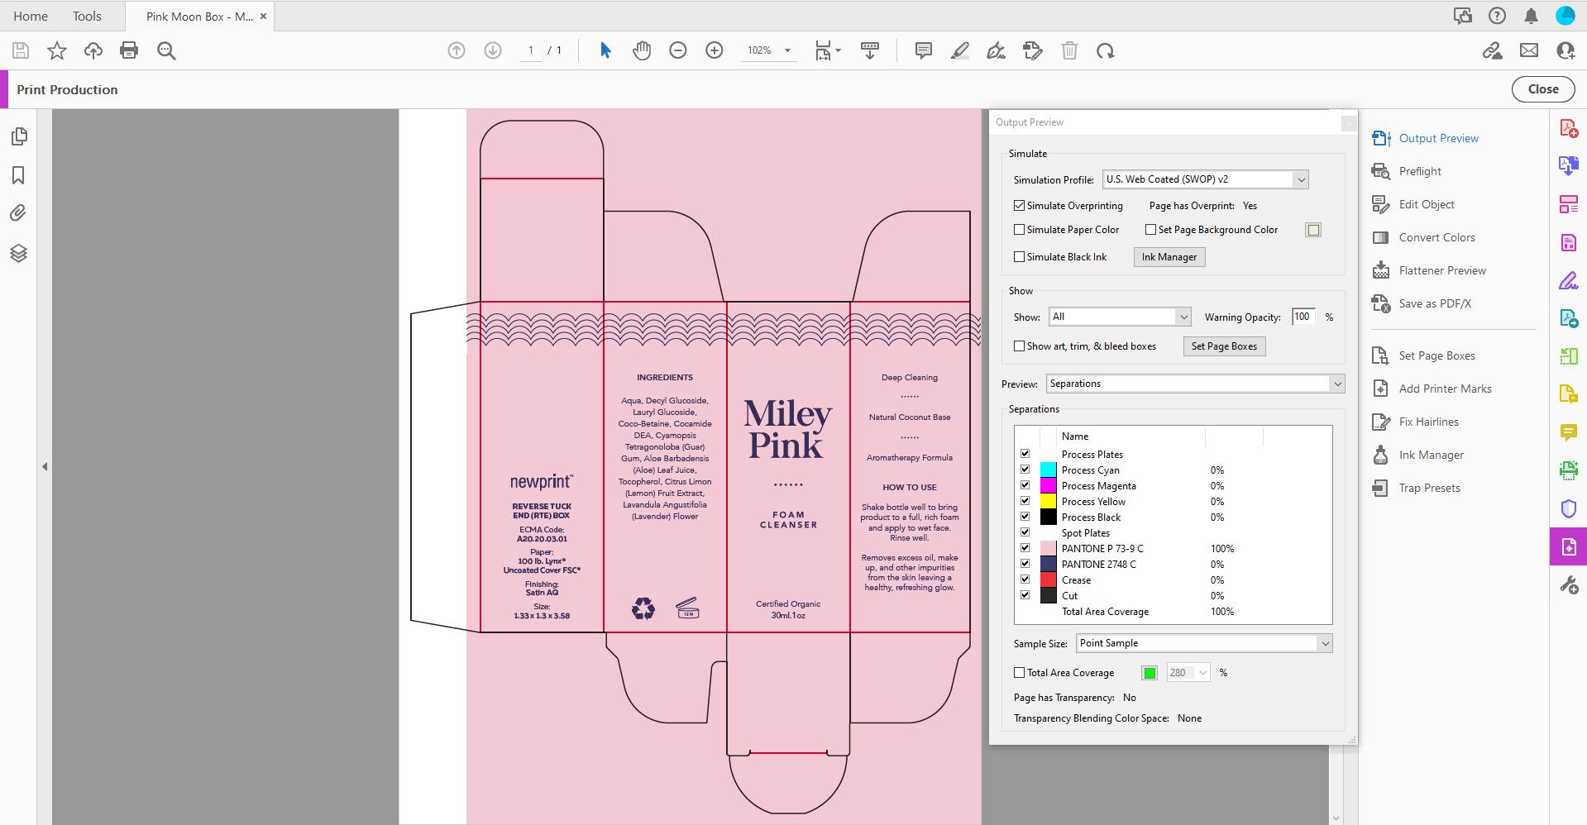Enable Simulate Paper Color

[x=1020, y=229]
